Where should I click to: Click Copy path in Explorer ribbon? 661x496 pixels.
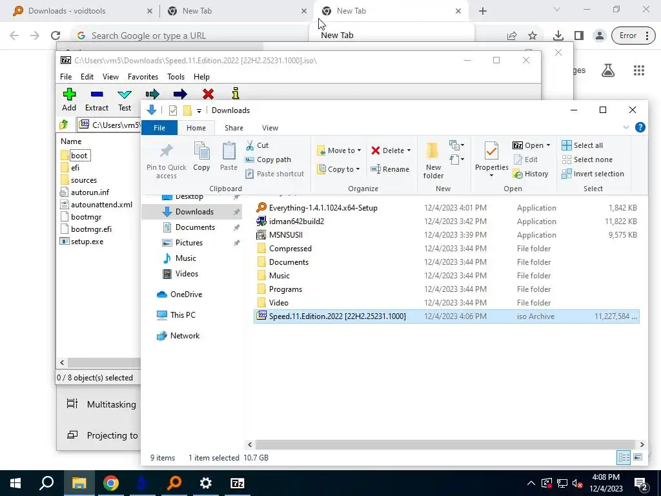(x=268, y=160)
